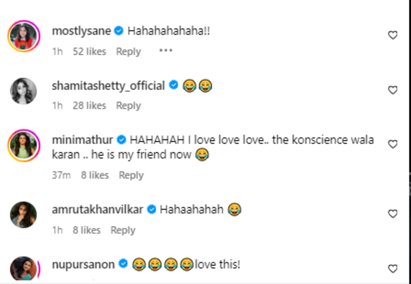The image size is (411, 284).
Task: Open minimathur's profile photo
Action: click(x=23, y=145)
